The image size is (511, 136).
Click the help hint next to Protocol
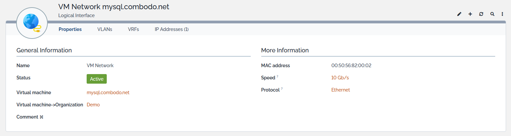(x=282, y=89)
